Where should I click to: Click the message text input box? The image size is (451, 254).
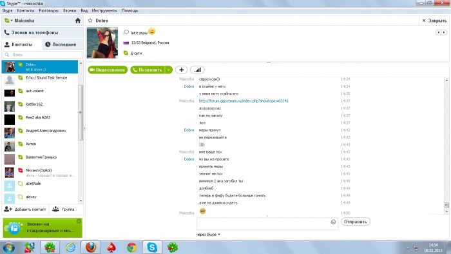point(267,224)
